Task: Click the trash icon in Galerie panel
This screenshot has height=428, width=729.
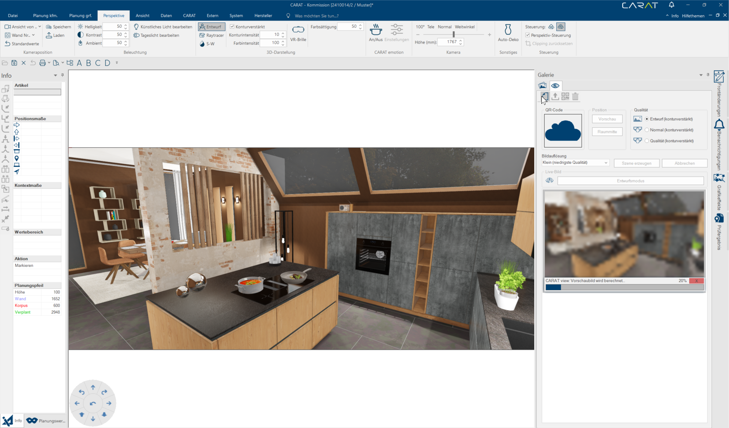Action: click(575, 97)
